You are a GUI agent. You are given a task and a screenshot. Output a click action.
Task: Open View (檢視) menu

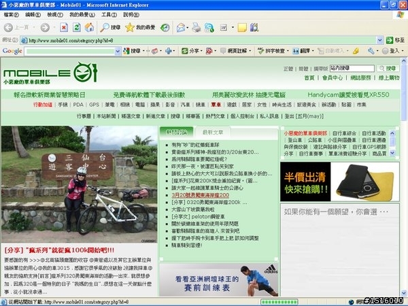coord(55,15)
